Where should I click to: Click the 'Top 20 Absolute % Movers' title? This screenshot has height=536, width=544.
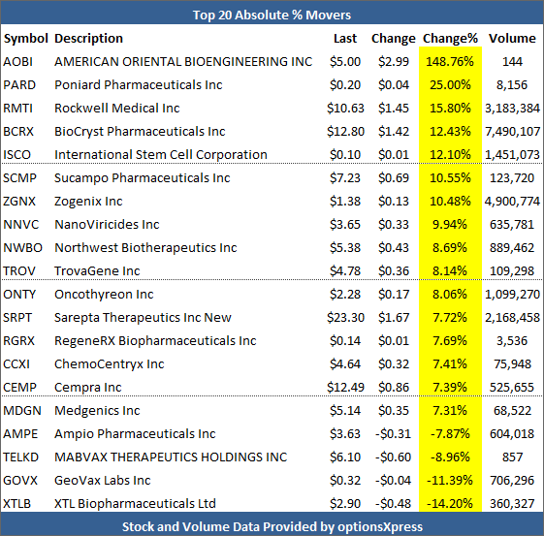point(272,15)
